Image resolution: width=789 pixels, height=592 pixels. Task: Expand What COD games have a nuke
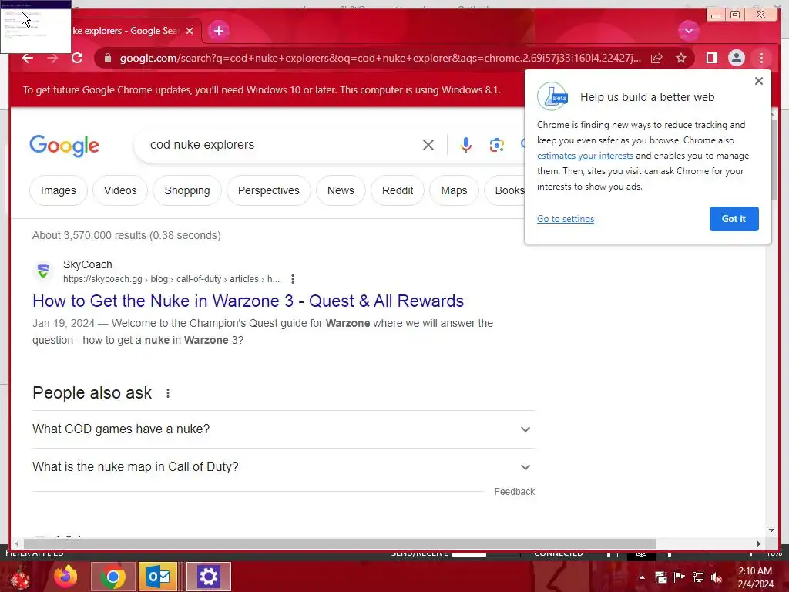pos(284,429)
